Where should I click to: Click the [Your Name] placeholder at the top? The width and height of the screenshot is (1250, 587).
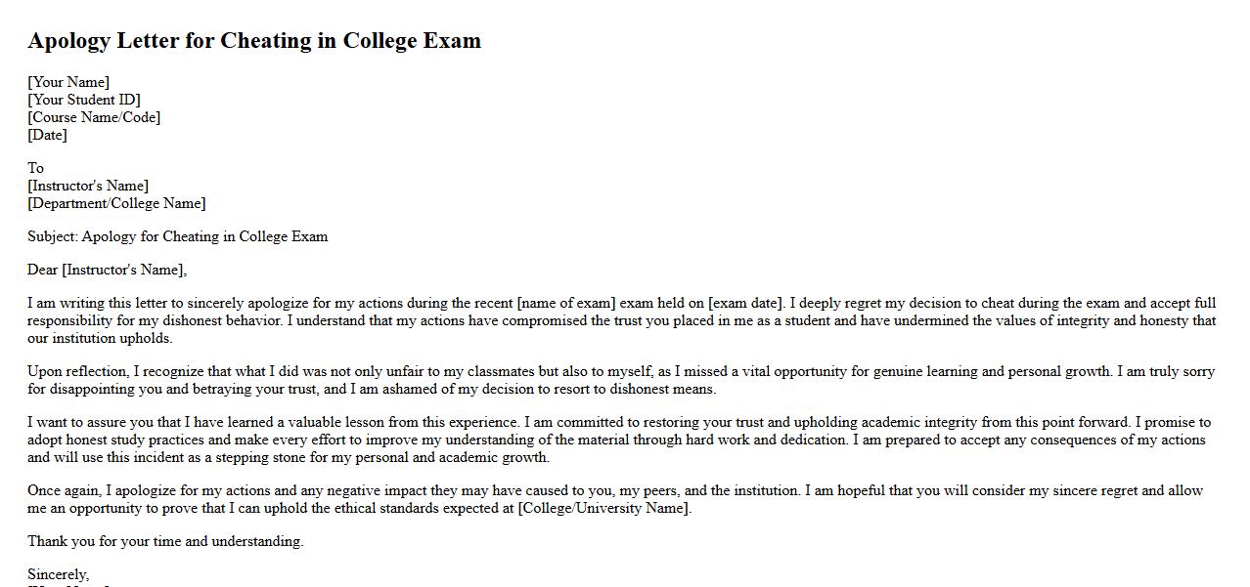point(68,82)
